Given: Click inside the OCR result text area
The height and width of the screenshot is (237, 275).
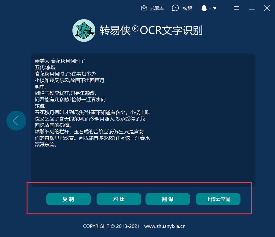Looking at the screenshot, I should click(143, 120).
